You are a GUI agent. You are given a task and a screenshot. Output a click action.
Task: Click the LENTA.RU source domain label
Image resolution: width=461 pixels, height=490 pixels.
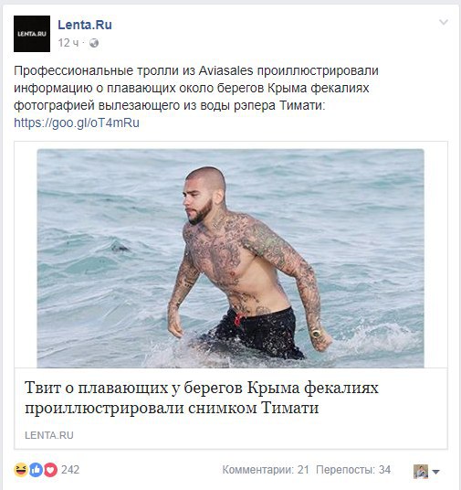click(49, 435)
